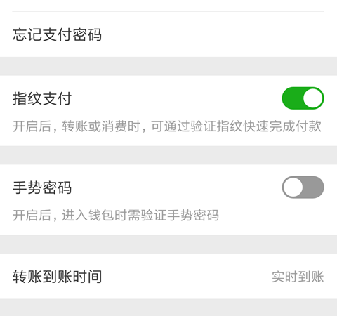Image resolution: width=337 pixels, height=316 pixels.
Task: Select the 转账到账时间 text label
Action: pos(57,277)
